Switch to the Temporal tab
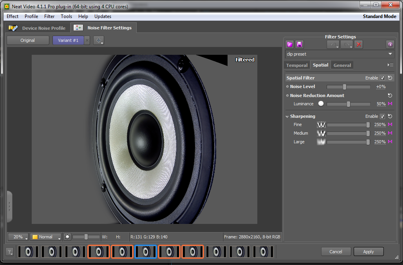 point(297,65)
